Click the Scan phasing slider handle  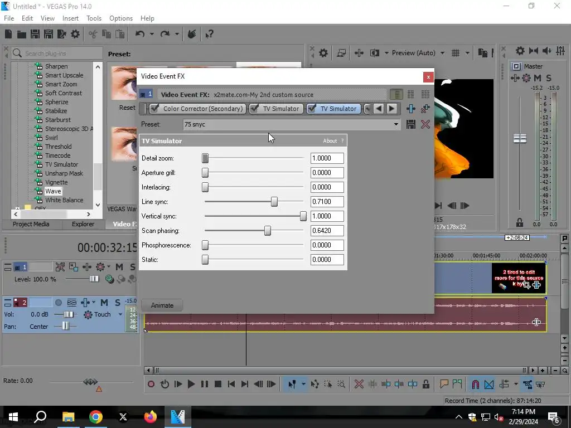click(268, 231)
